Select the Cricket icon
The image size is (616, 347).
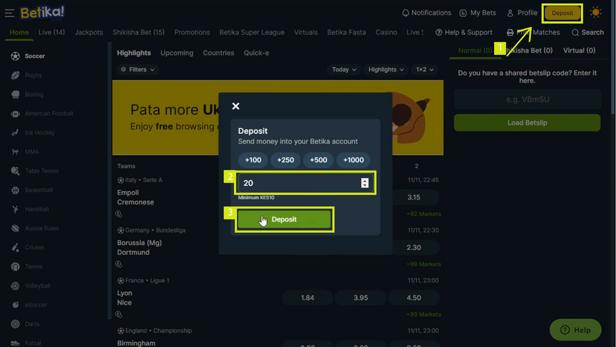click(15, 248)
